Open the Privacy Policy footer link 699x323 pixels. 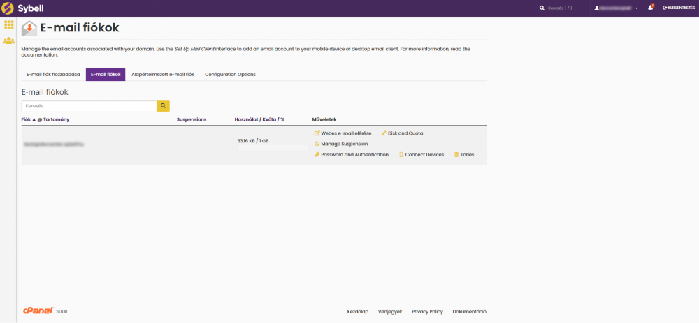427,311
